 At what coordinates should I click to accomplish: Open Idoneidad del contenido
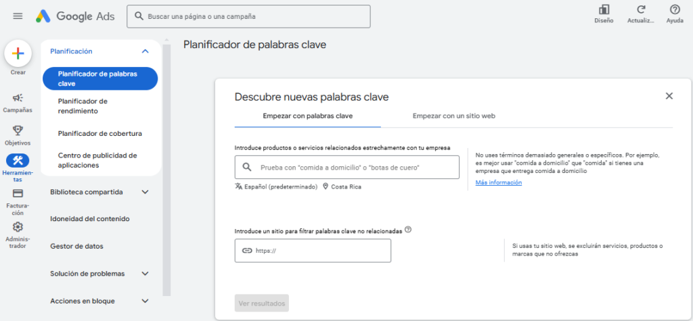point(90,219)
